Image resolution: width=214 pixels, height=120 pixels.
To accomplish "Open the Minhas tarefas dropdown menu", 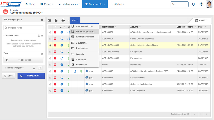I will tap(69, 4).
